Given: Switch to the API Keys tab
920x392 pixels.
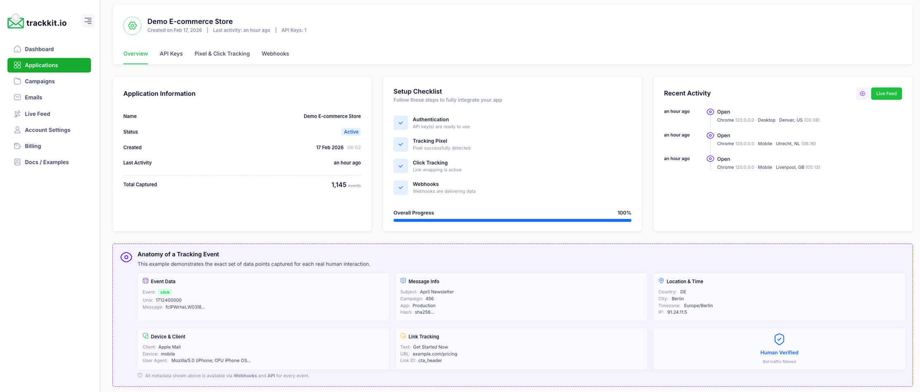Looking at the screenshot, I should pyautogui.click(x=171, y=54).
